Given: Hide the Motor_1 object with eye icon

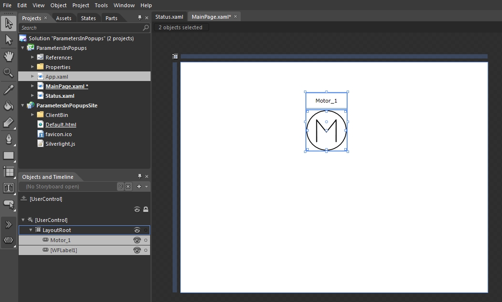Looking at the screenshot, I should pyautogui.click(x=137, y=240).
